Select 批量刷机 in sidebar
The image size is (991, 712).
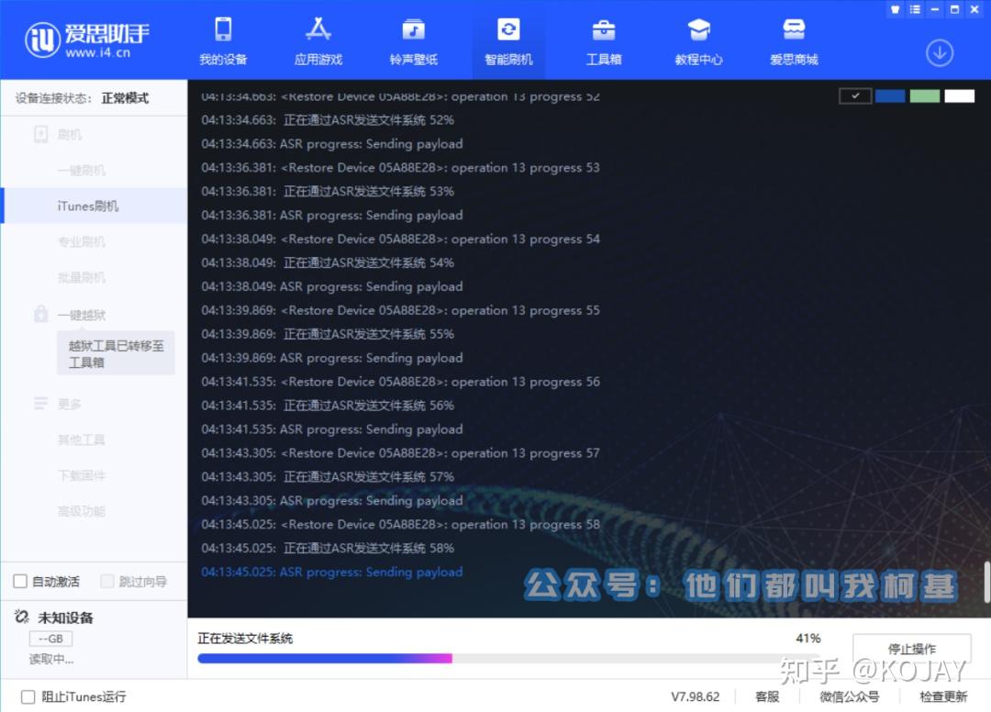(82, 277)
